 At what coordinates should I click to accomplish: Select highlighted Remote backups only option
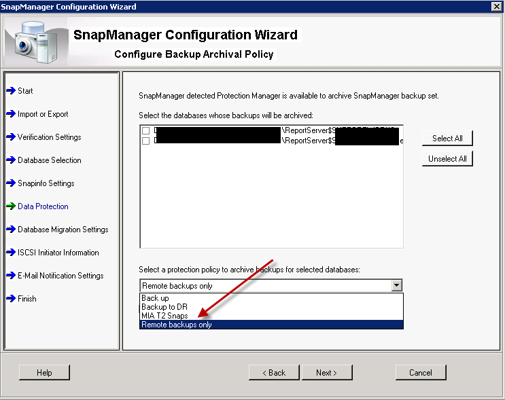[x=271, y=325]
